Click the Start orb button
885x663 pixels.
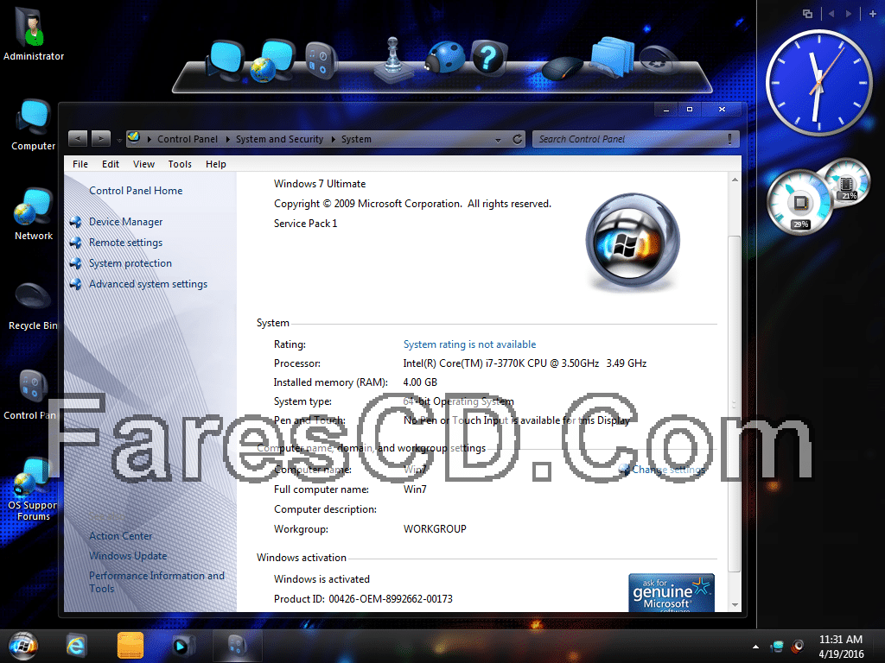click(x=23, y=646)
